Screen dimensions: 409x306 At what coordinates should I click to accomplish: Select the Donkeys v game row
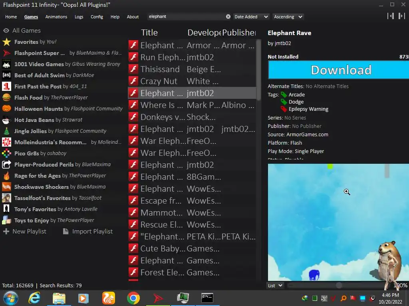click(192, 117)
